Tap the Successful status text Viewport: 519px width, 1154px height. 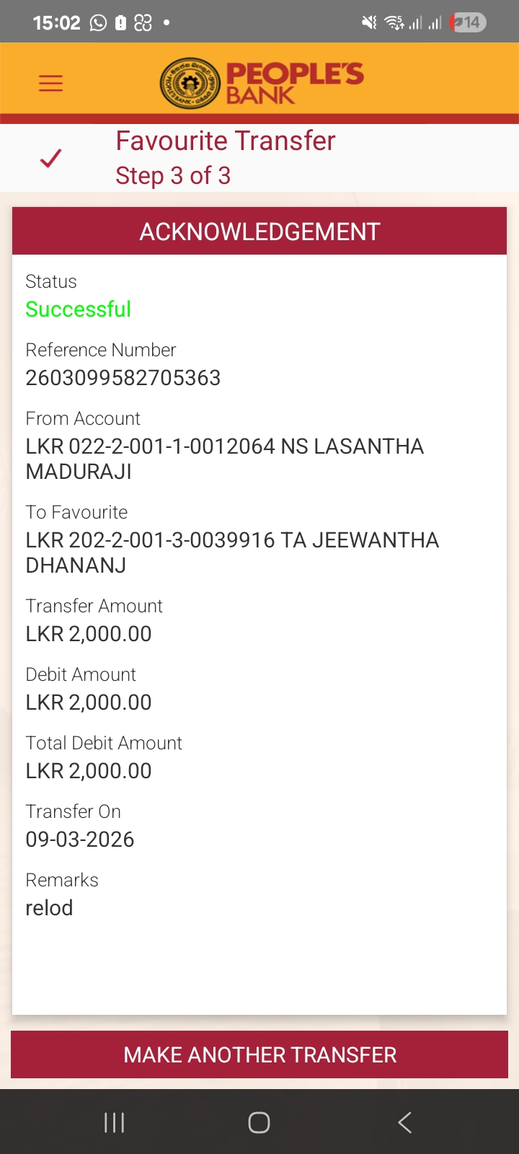tap(79, 309)
